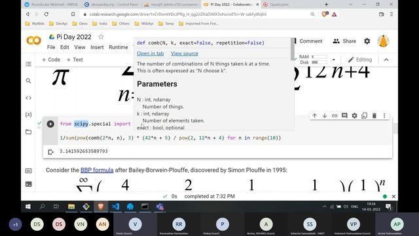Screen dimensions: 419x236
Task: Open the India bookmarks folder
Action: pos(100,24)
